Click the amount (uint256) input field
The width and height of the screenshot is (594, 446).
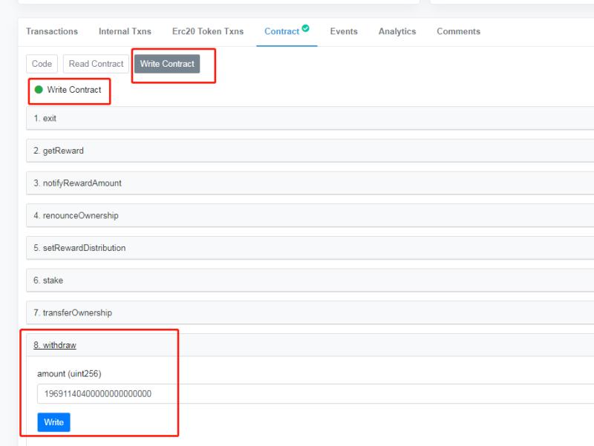pyautogui.click(x=316, y=394)
